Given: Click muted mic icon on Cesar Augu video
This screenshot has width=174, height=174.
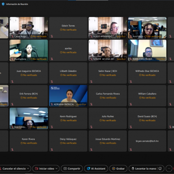Looking at the screenshot, I should pyautogui.click(x=12, y=36).
